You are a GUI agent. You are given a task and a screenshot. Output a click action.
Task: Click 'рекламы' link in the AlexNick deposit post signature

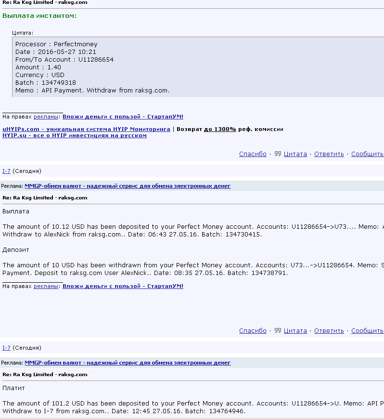[46, 286]
